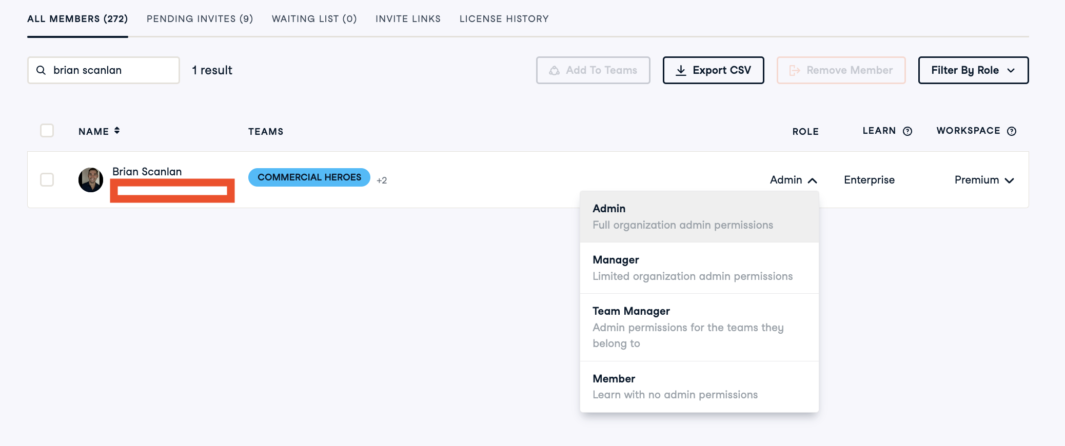Tick the select-all members checkbox
The width and height of the screenshot is (1065, 446).
[47, 131]
